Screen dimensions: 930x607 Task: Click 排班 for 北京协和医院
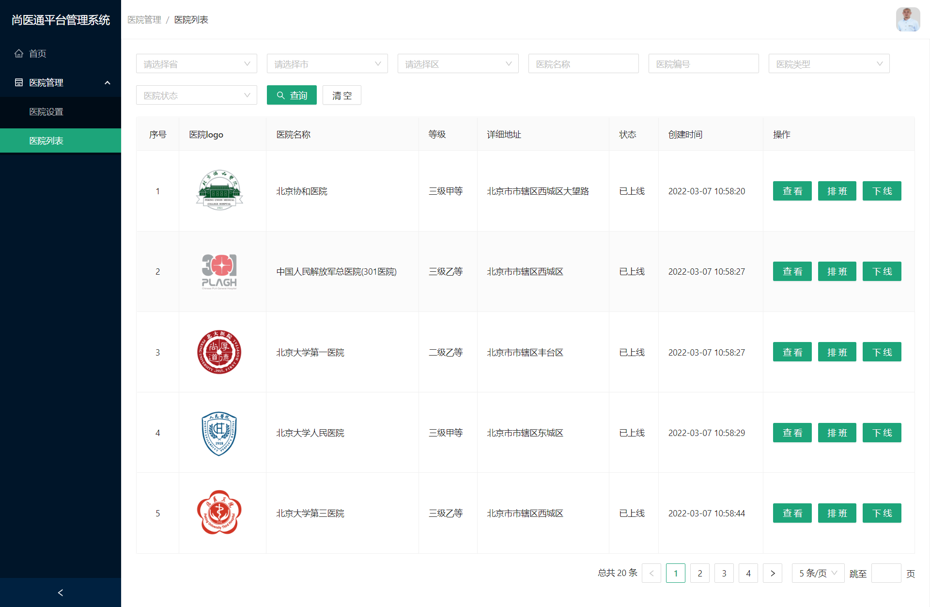point(837,191)
